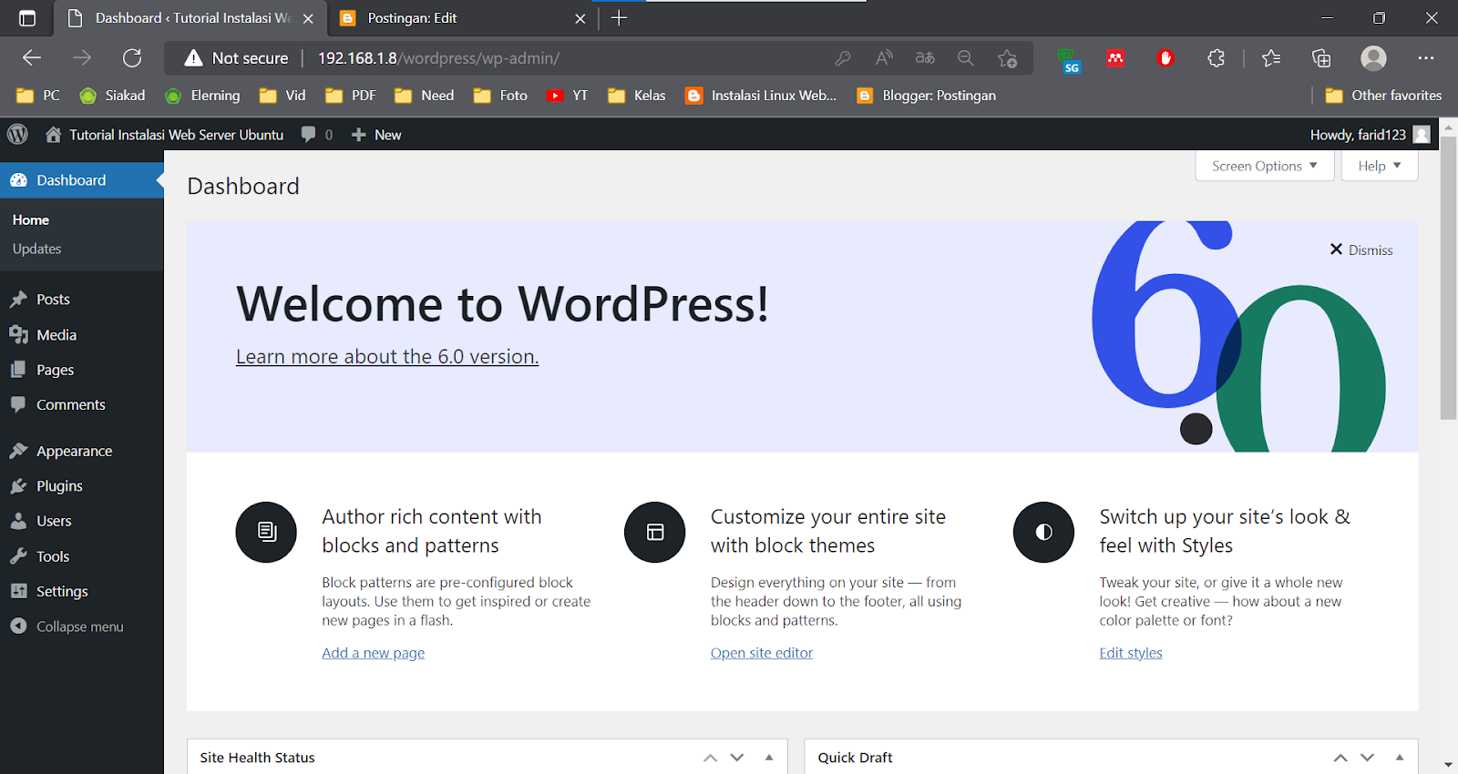The height and width of the screenshot is (774, 1458).
Task: Reload the page with the refresh icon
Action: pos(132,58)
